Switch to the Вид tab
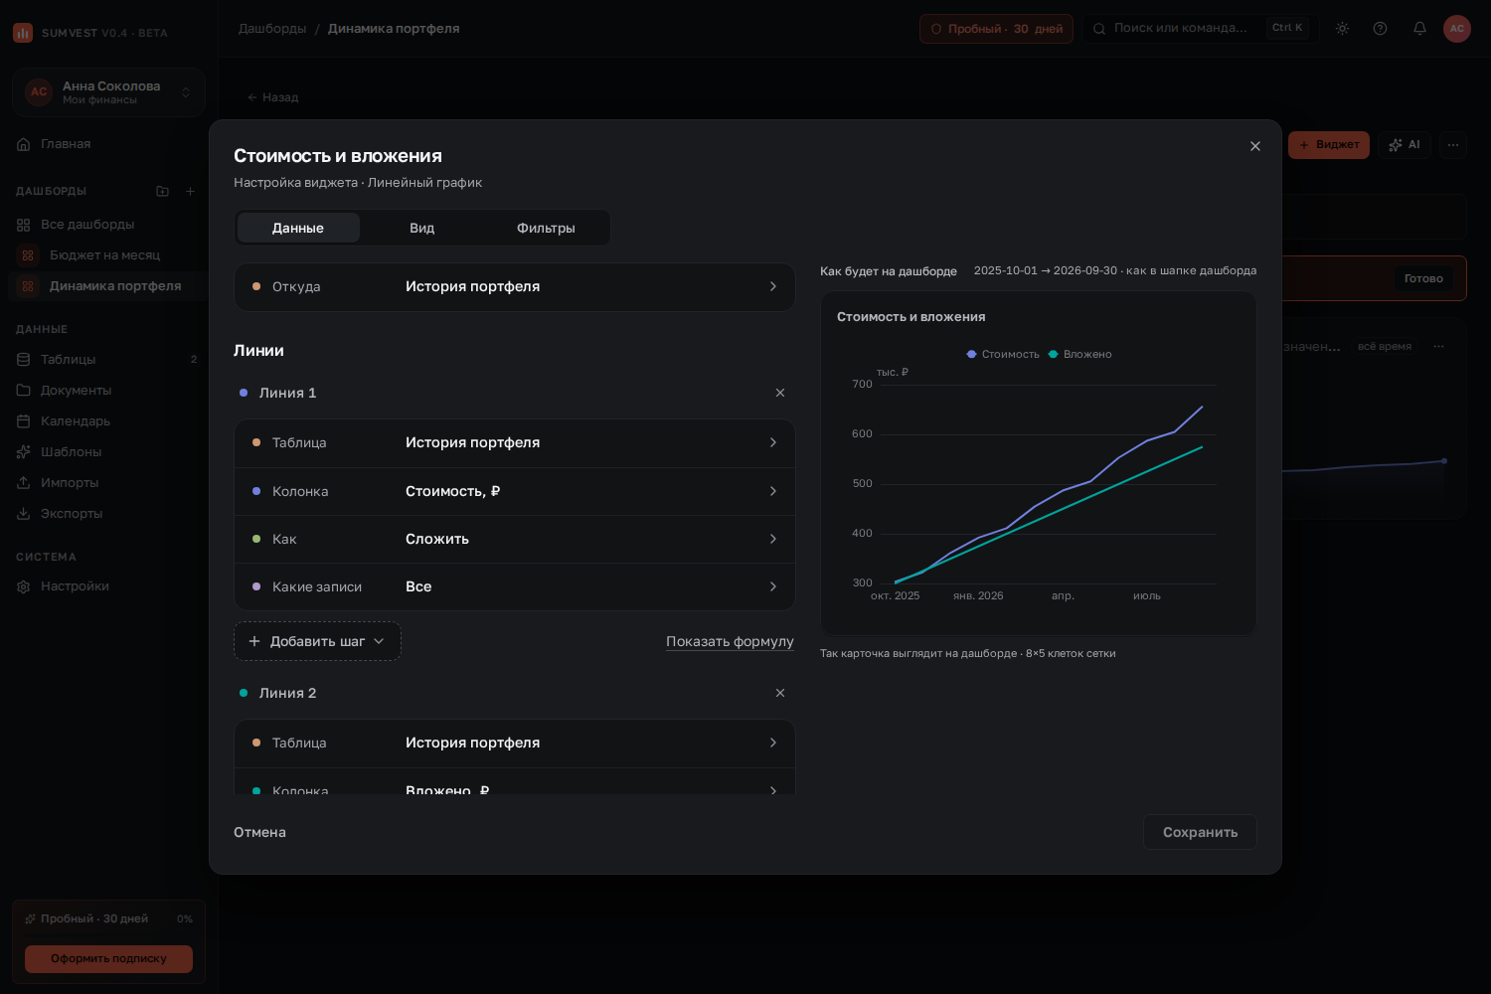1491x994 pixels. (422, 228)
